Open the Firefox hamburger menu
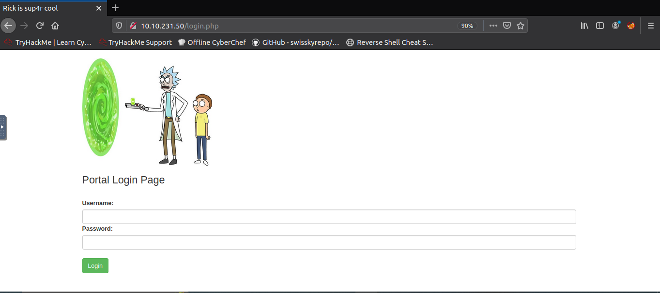 coord(650,26)
